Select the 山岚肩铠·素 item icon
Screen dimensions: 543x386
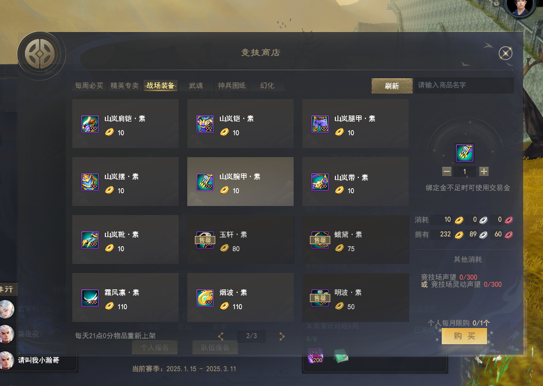90,124
